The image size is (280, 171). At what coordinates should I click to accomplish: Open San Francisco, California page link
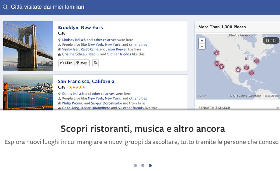point(86,82)
